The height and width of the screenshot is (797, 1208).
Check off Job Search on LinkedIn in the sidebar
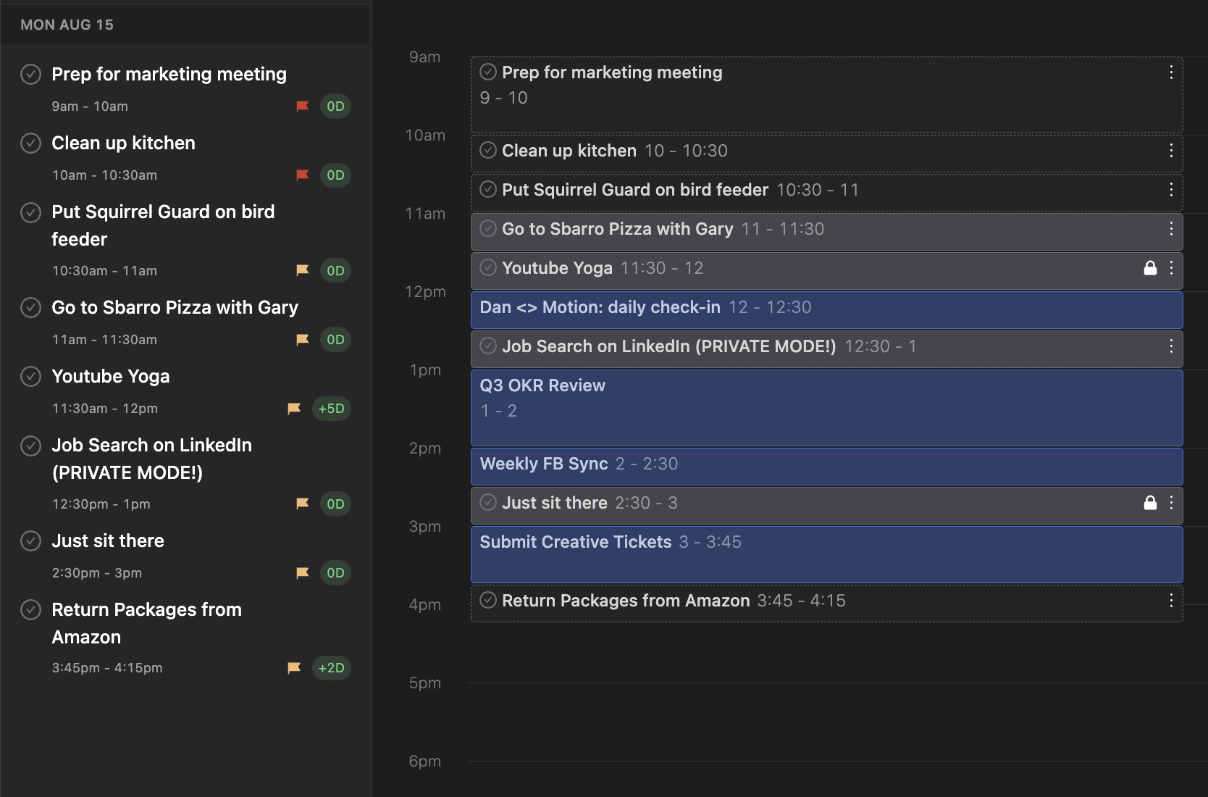(30, 446)
